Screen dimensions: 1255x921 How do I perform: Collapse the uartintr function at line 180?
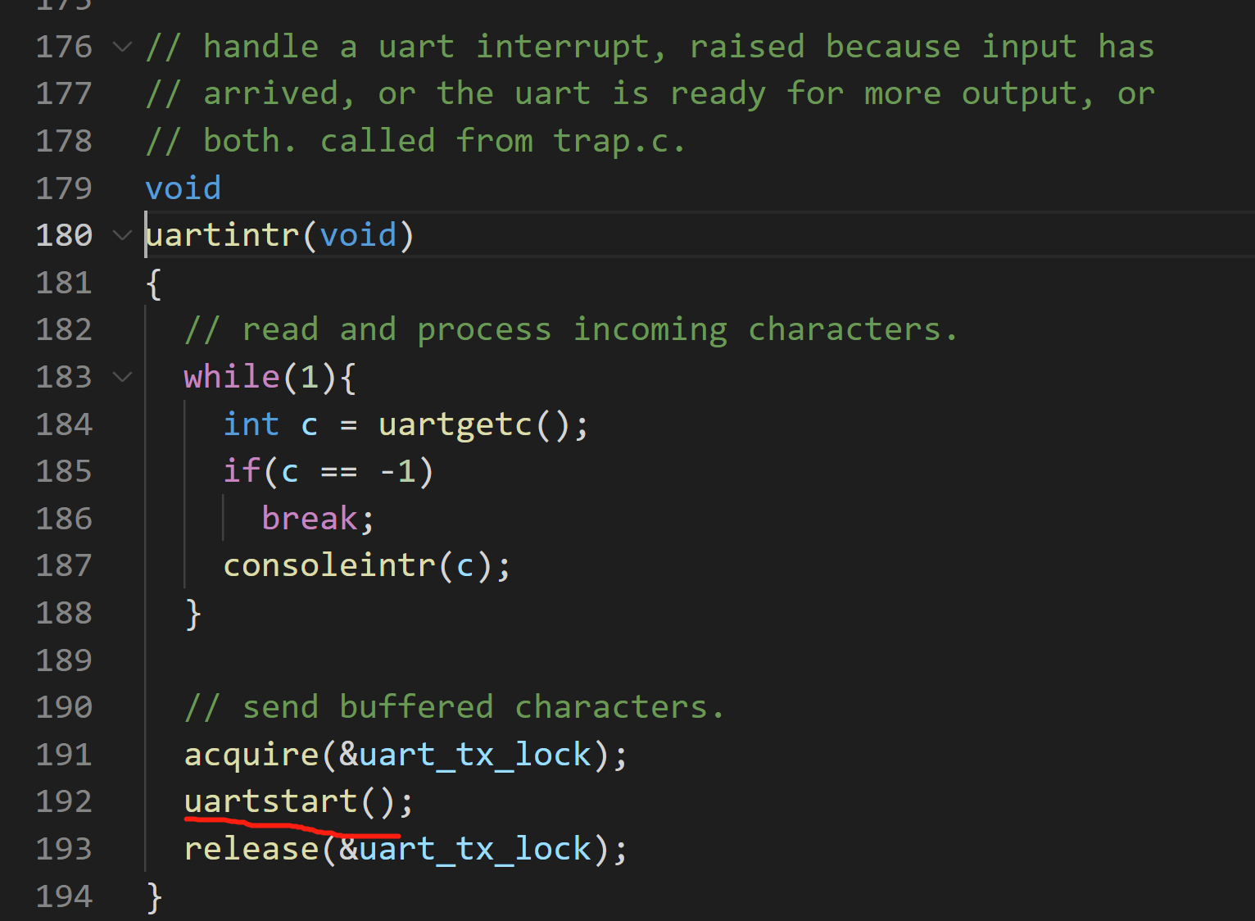pyautogui.click(x=122, y=235)
